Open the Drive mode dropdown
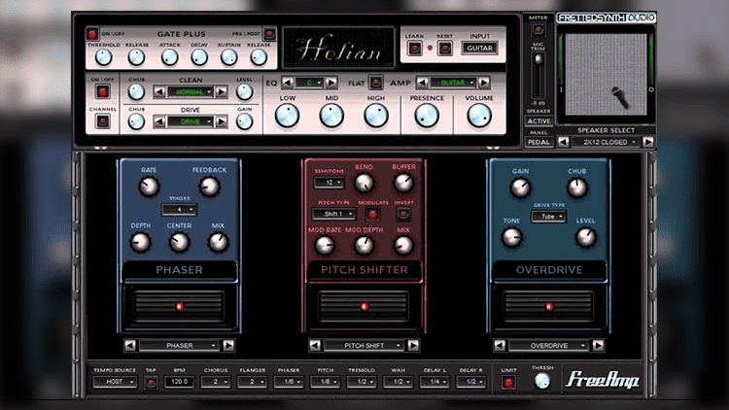The image size is (729, 410). (x=191, y=121)
